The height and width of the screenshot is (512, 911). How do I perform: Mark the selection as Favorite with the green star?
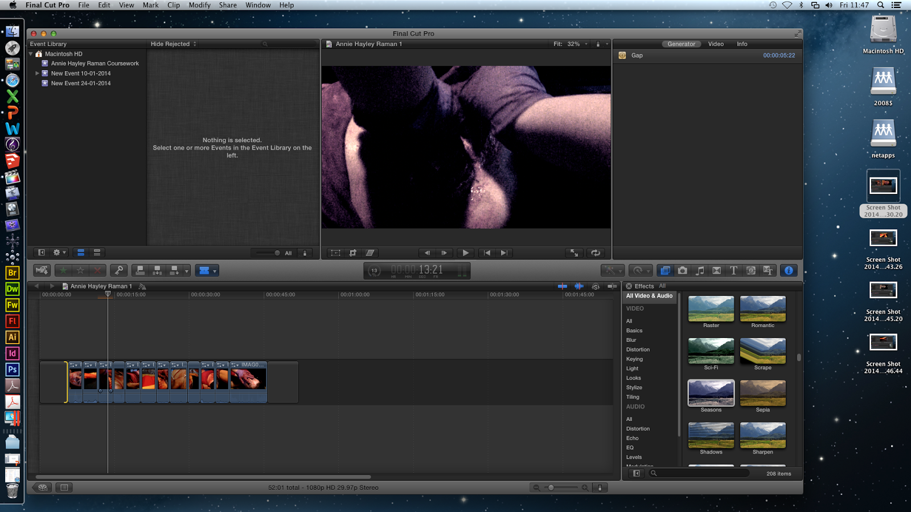[64, 270]
